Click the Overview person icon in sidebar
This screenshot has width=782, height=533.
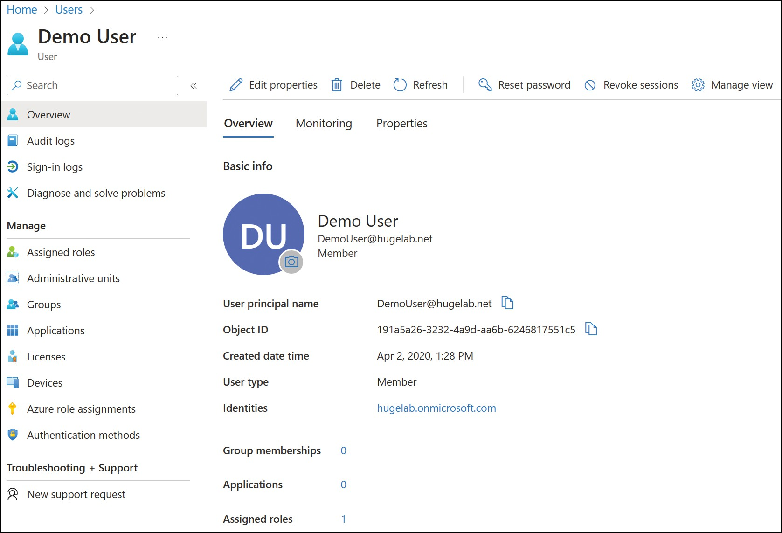click(x=13, y=115)
